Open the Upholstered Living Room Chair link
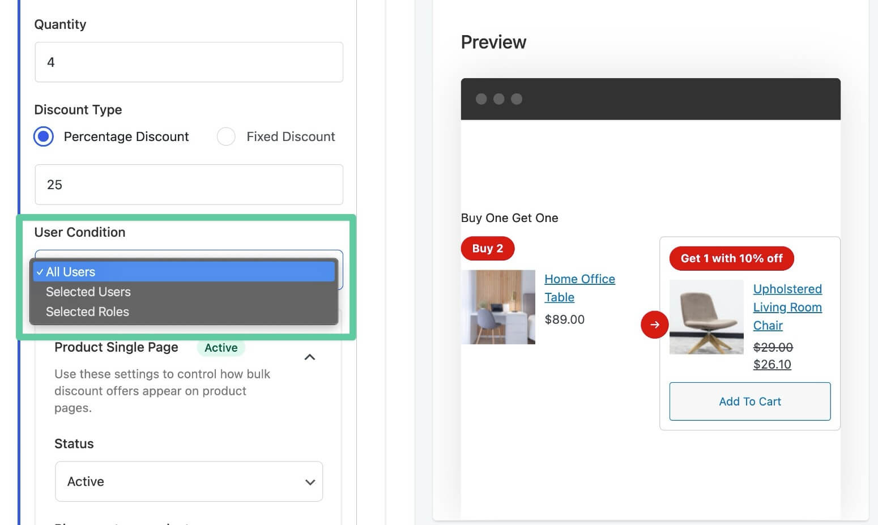878x525 pixels. pyautogui.click(x=787, y=307)
